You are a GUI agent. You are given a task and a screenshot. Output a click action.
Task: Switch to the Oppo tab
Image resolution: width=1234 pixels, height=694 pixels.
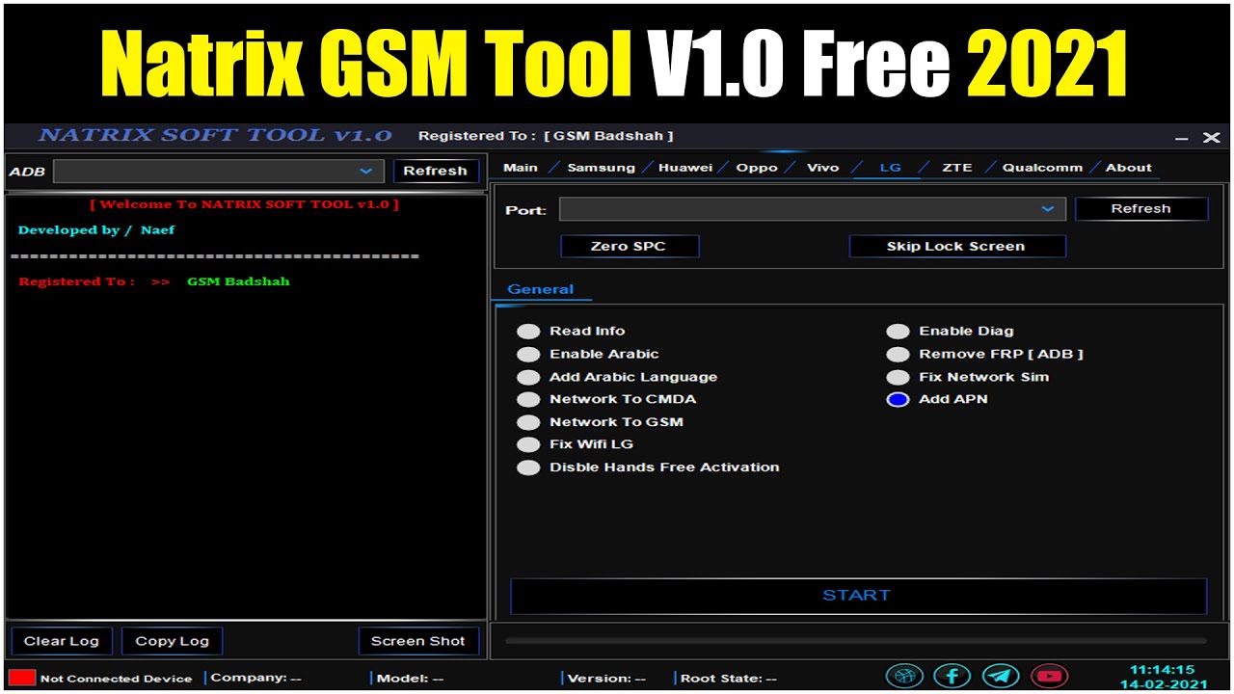[757, 168]
